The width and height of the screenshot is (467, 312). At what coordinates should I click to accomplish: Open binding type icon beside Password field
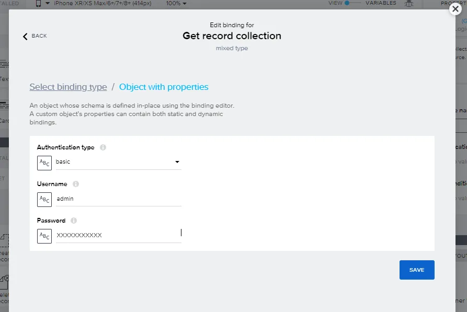[44, 236]
